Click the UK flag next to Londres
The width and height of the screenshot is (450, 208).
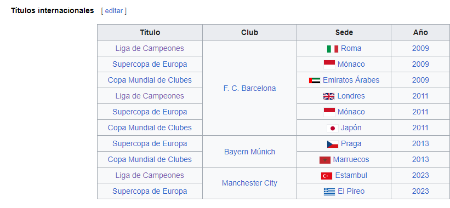pyautogui.click(x=329, y=96)
